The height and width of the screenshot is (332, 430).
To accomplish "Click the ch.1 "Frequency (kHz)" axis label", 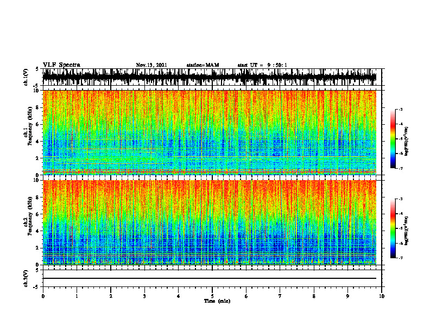I will click(30, 125).
